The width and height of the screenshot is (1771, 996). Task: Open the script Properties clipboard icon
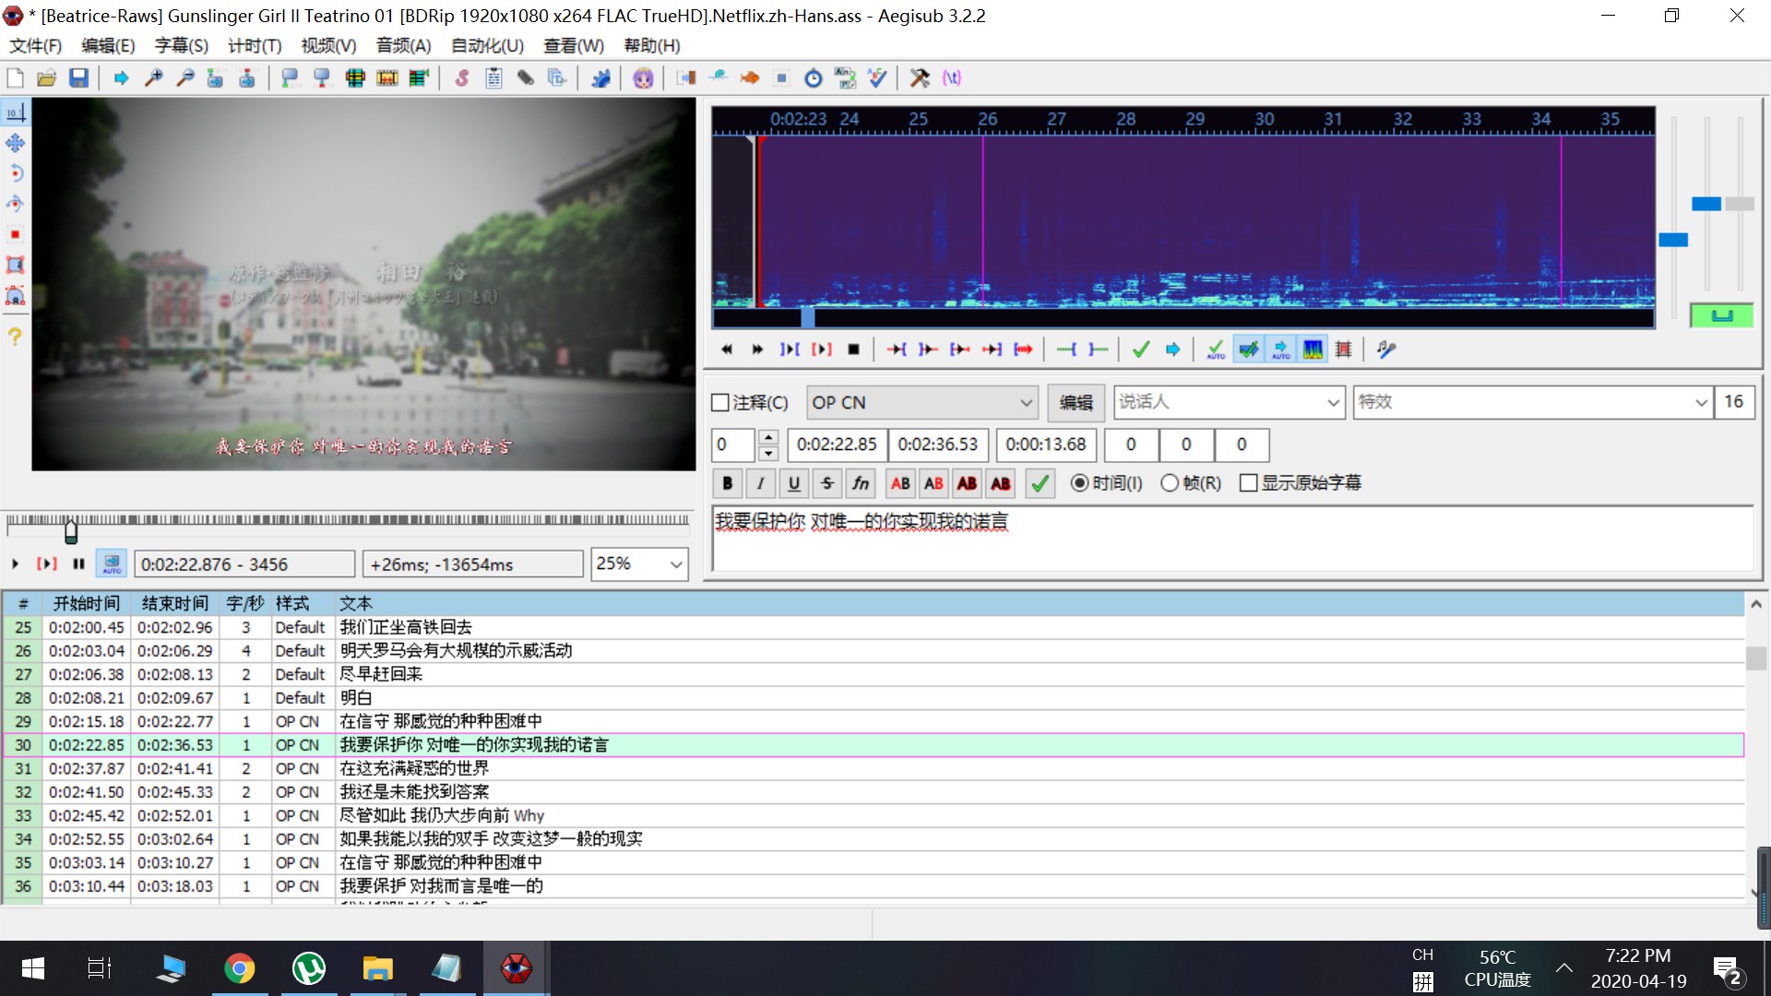(493, 78)
